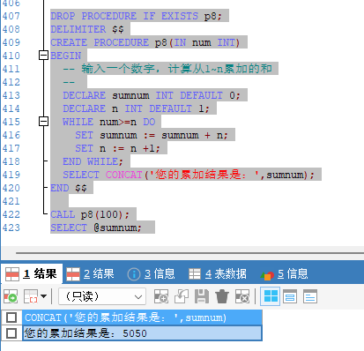The image size is (364, 351).
Task: Open the 1 结果 tab
Action: [x=31, y=274]
